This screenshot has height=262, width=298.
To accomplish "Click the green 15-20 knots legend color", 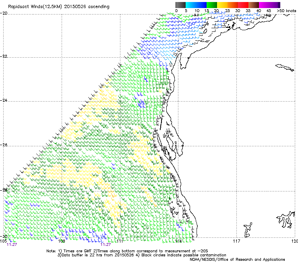I will (x=212, y=5).
